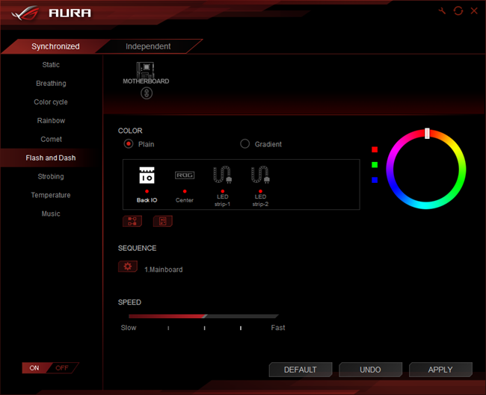Click the UNDO button

370,370
